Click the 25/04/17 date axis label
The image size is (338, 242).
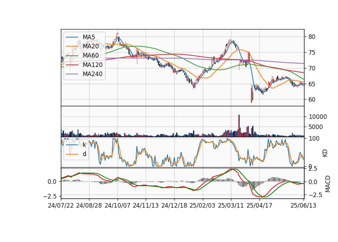pos(259,206)
